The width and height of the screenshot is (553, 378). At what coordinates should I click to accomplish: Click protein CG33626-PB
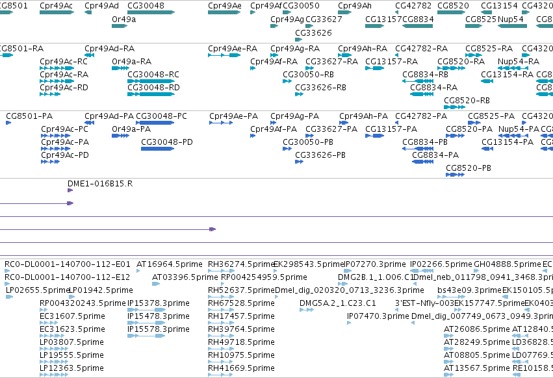[x=320, y=155]
